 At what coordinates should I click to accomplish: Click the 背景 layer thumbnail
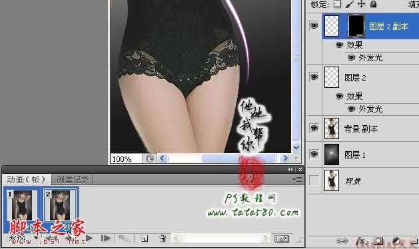click(332, 180)
